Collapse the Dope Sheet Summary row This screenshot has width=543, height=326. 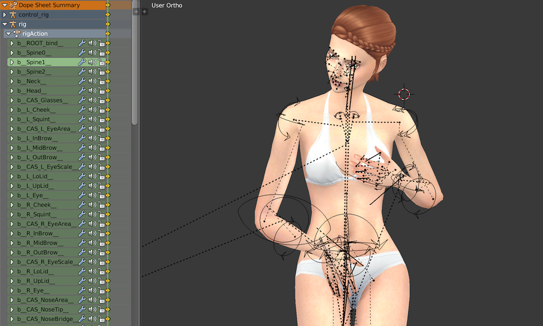click(4, 5)
